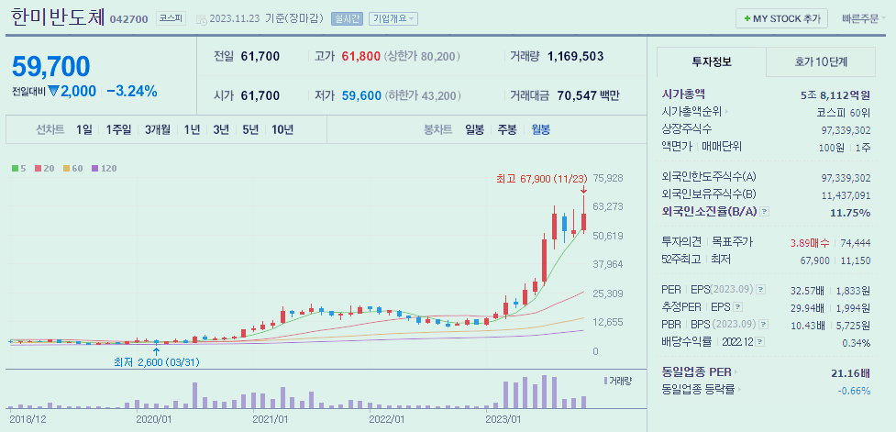This screenshot has height=432, width=896.
Task: Click the 거래량 value 1,169,503
Action: tap(575, 56)
